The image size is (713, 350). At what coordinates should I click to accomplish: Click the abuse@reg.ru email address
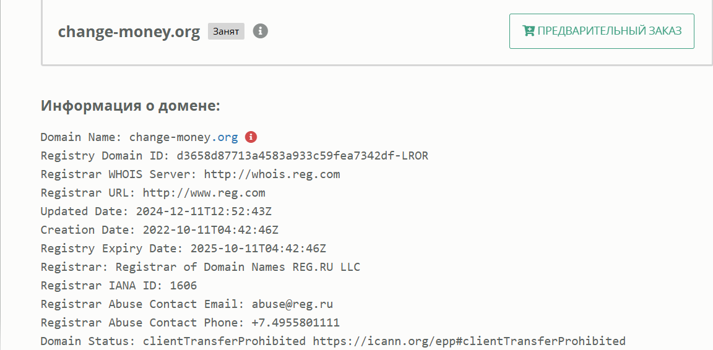pyautogui.click(x=292, y=304)
